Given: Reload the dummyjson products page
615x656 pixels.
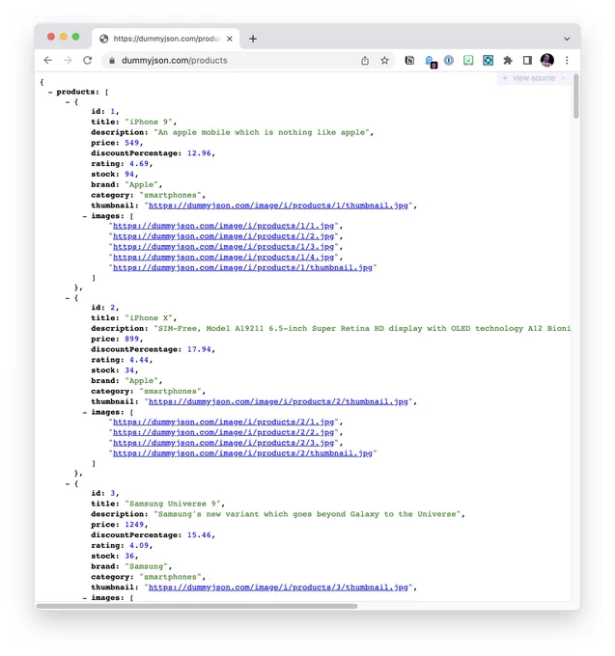Looking at the screenshot, I should click(87, 60).
